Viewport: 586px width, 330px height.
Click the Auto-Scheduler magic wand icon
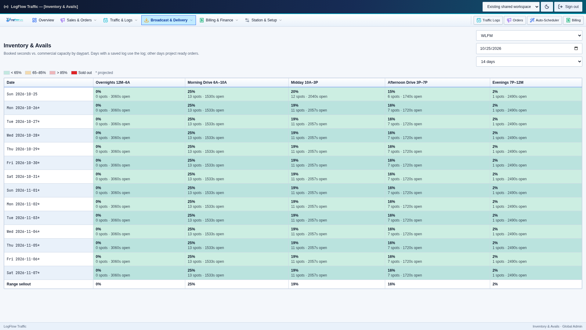tap(532, 20)
